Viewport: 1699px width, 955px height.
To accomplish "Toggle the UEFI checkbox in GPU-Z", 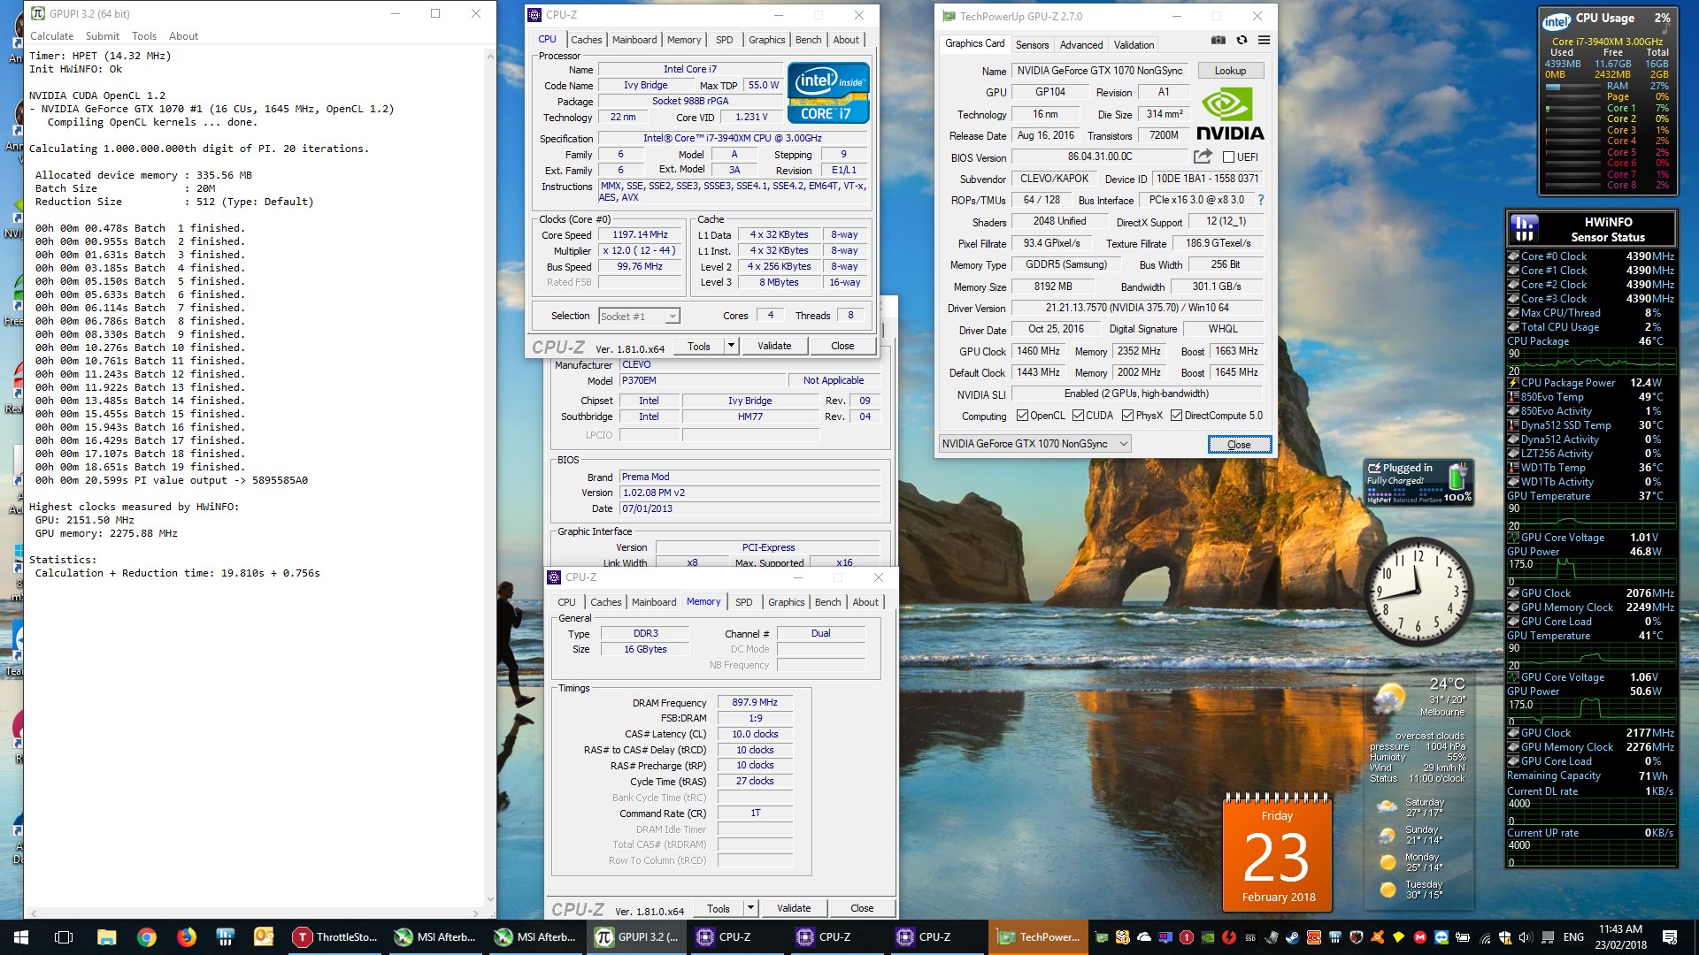I will [1228, 157].
